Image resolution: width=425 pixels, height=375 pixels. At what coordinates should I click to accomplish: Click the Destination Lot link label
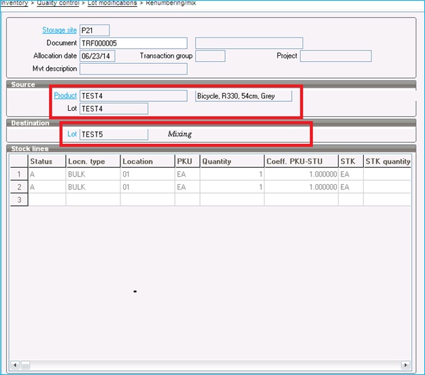[x=72, y=134]
